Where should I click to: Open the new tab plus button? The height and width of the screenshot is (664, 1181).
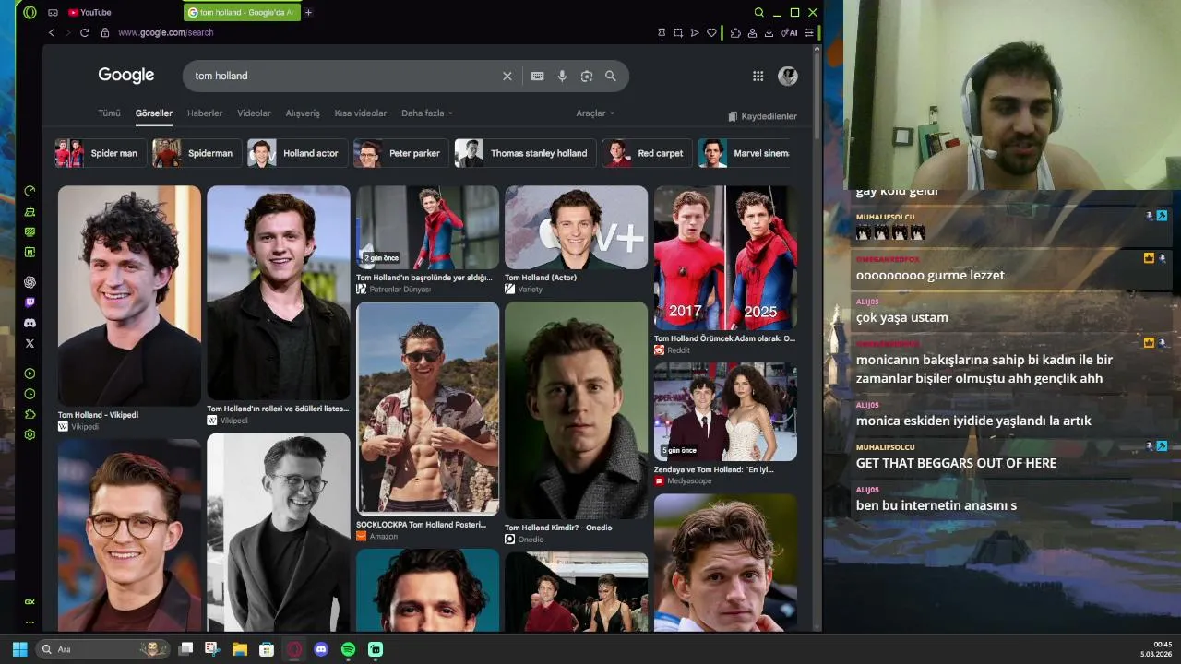click(x=308, y=12)
